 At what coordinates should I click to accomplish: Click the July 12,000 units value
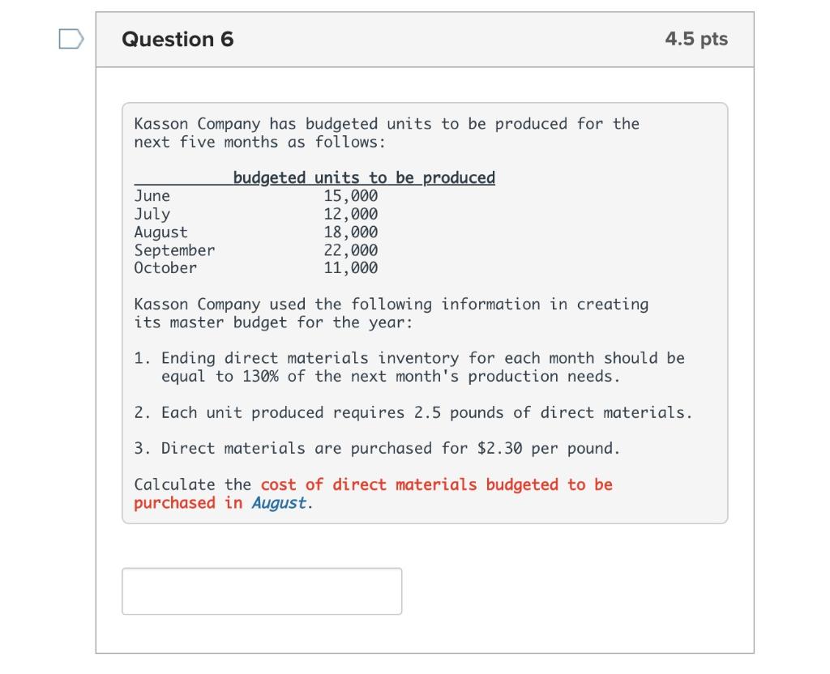point(350,213)
